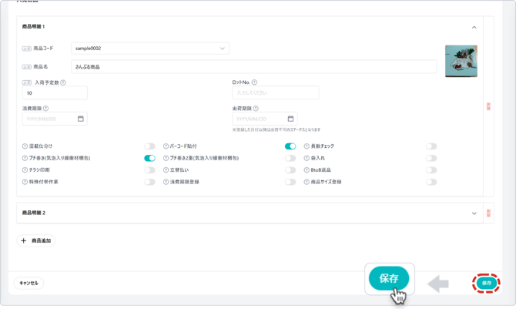Enable the 員数チェック toggle

[x=431, y=146]
